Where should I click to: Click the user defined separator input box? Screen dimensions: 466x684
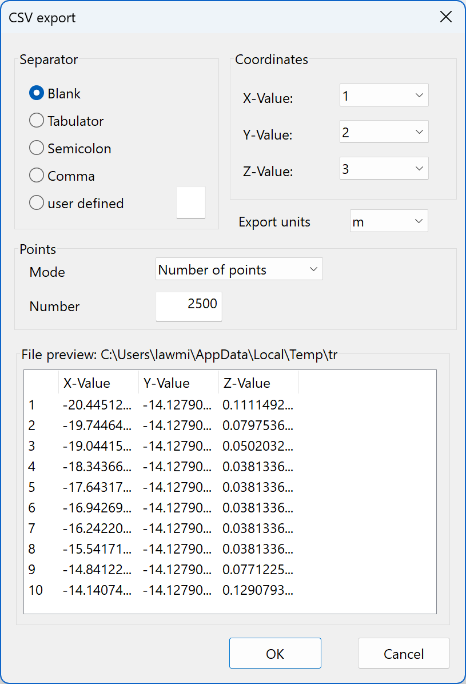(190, 202)
